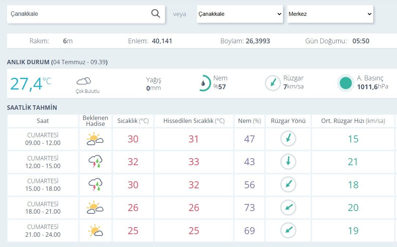Click felt temperature 31 in 09.00 row
Screen dimensions: 397x247
pyautogui.click(x=194, y=139)
